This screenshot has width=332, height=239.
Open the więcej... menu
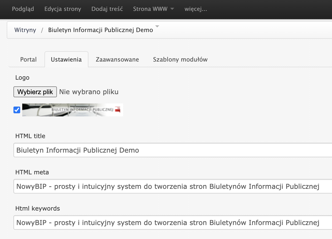pos(195,9)
